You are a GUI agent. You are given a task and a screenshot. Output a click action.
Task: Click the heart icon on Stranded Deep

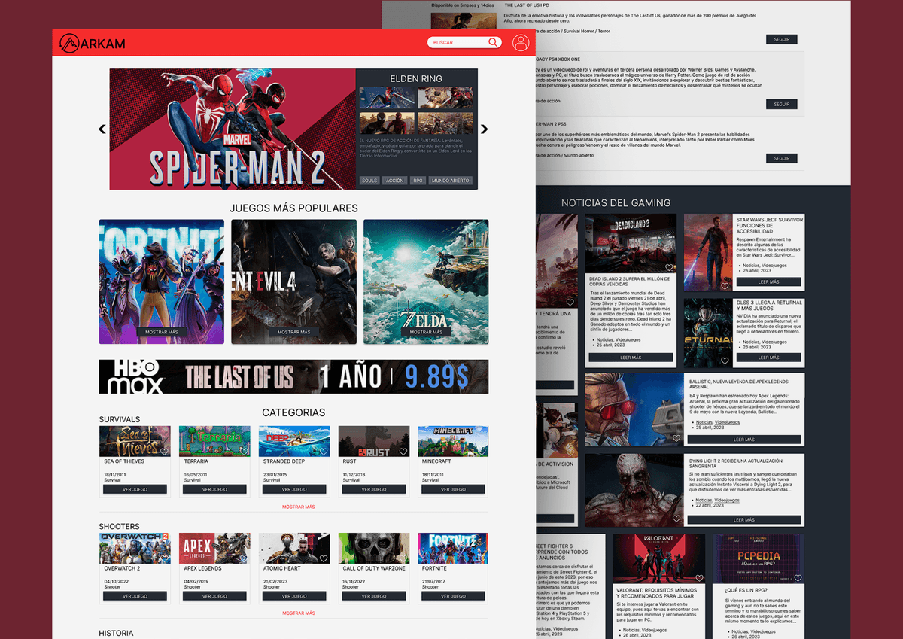pyautogui.click(x=324, y=452)
